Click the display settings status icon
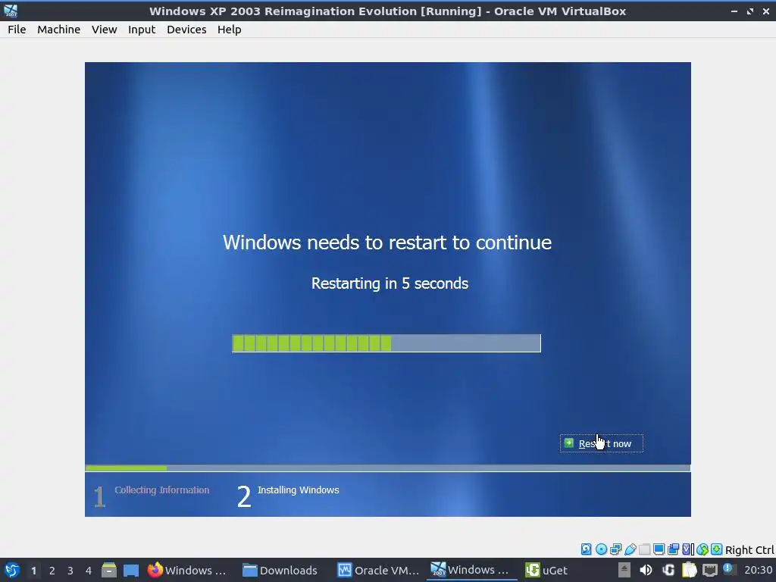Viewport: 776px width, 582px height. 659,549
